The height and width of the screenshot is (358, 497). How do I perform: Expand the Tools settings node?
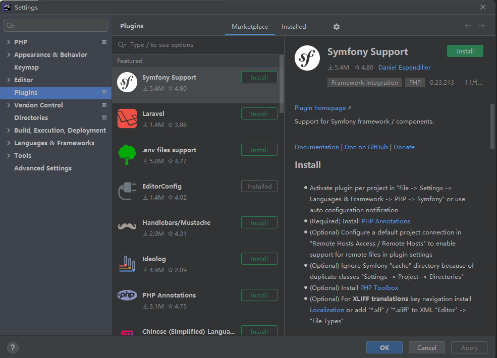(x=9, y=156)
